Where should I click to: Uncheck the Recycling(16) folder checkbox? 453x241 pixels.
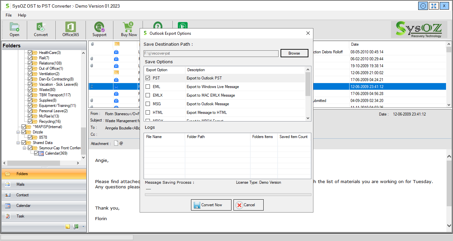tap(30, 121)
